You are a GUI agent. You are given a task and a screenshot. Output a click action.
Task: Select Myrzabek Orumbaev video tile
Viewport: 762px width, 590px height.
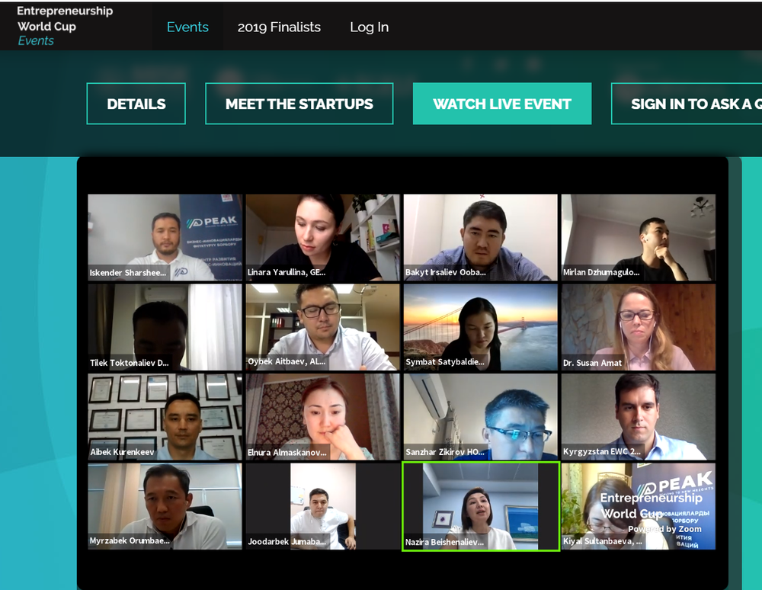[x=165, y=506]
